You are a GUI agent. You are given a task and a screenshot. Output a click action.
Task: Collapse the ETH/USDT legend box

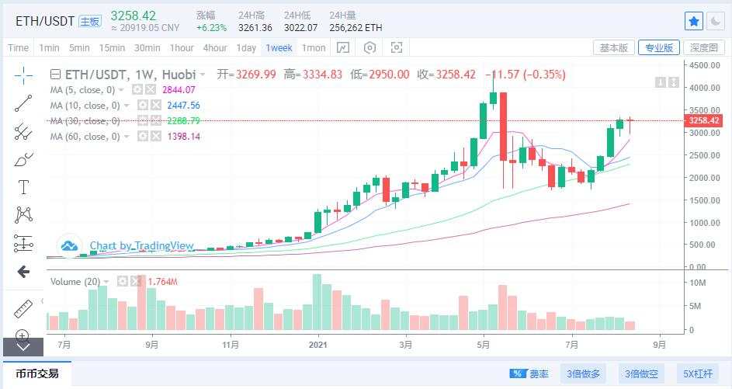click(55, 75)
